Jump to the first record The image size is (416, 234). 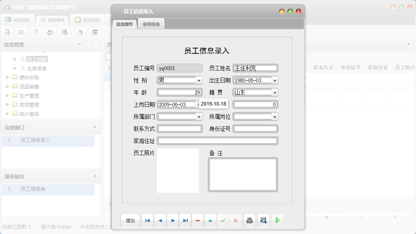click(x=147, y=220)
